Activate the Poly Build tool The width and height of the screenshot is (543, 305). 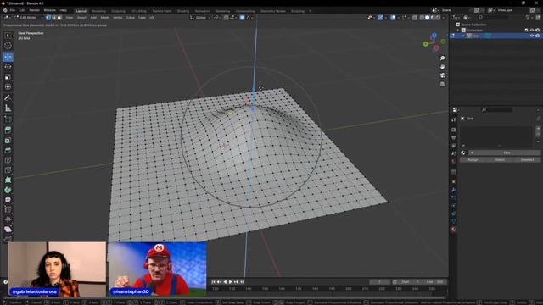pyautogui.click(x=8, y=180)
